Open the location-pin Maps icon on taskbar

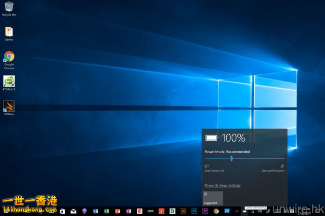[x=84, y=211]
